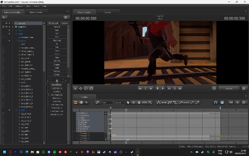Click the Smooth procedural preset

click(57, 61)
